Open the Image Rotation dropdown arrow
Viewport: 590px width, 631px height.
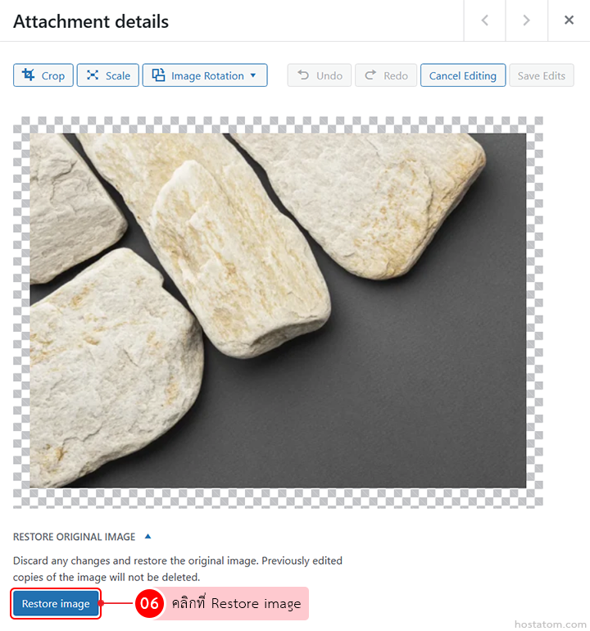tap(253, 75)
